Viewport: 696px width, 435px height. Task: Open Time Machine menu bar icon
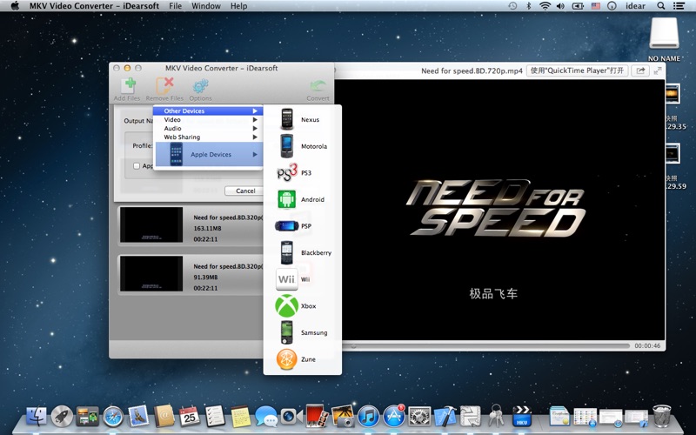click(x=512, y=6)
